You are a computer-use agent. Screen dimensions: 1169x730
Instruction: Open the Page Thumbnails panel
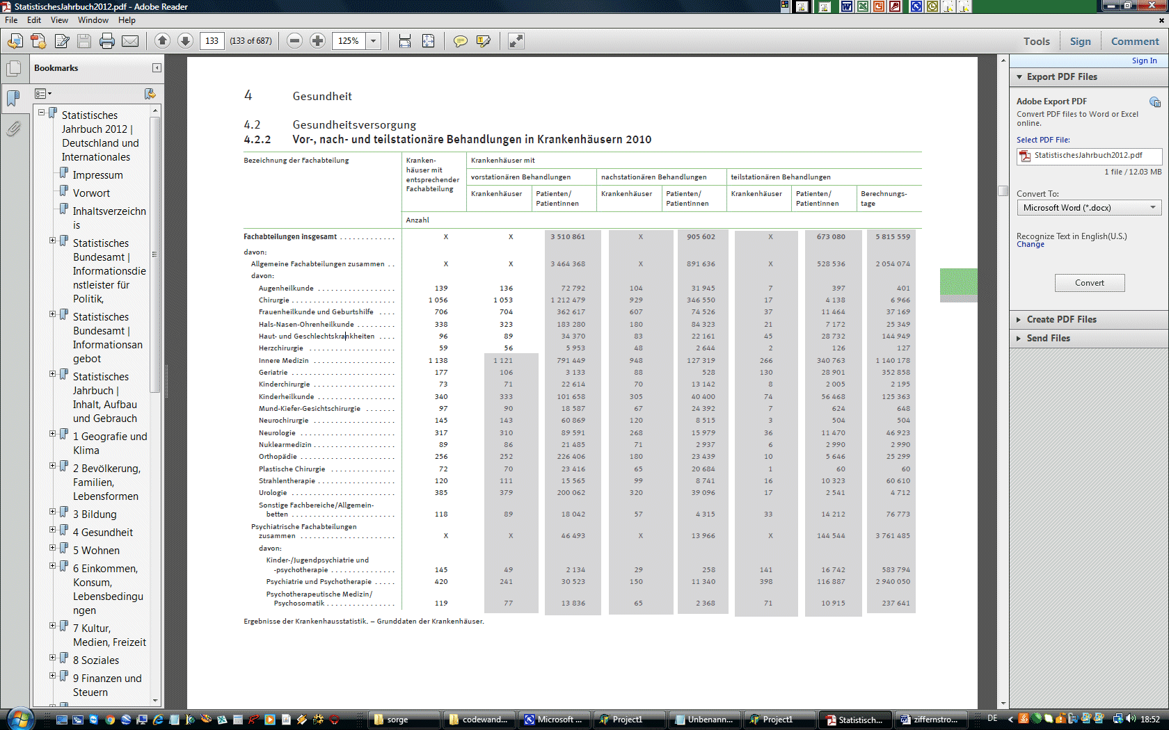pos(13,69)
